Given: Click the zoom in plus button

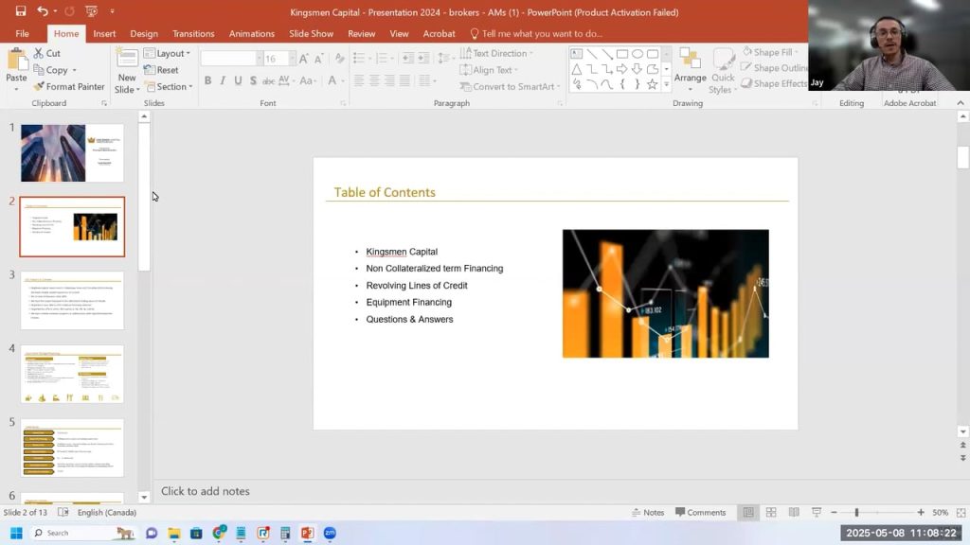Looking at the screenshot, I should pyautogui.click(x=921, y=512).
